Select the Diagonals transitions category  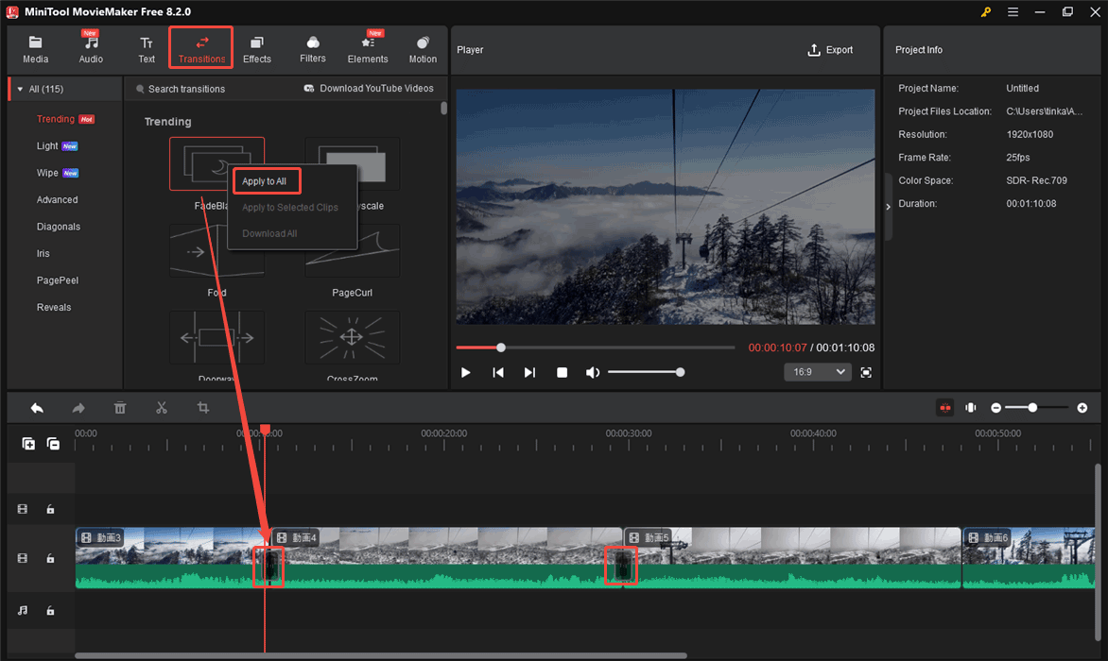[x=59, y=227]
